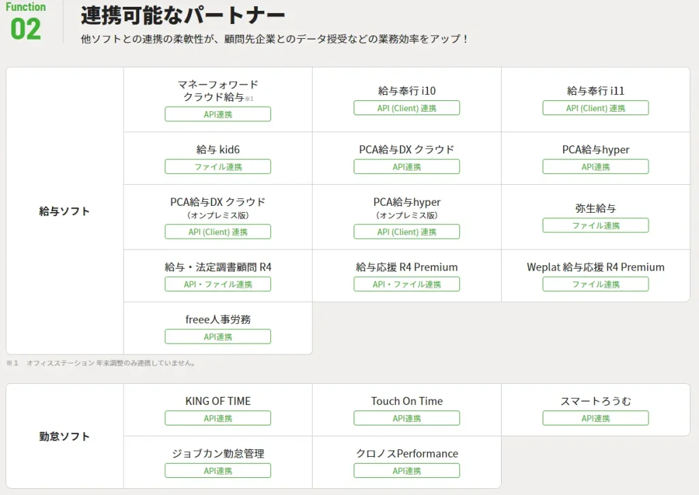This screenshot has height=495, width=699.
Task: Click API連携 badge under freee人事労務
Action: pyautogui.click(x=218, y=337)
